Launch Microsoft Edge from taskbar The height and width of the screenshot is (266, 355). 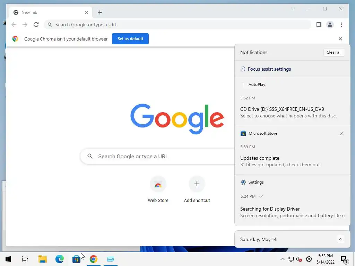coord(60,259)
